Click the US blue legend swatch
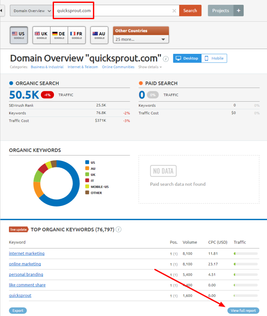This screenshot has height=316, width=267. tap(87, 162)
